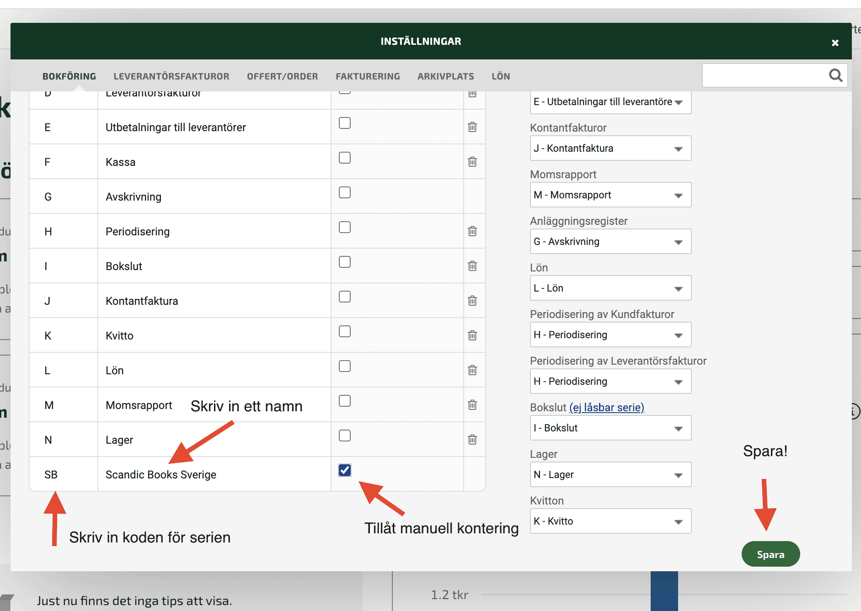Remove Momsrapport series via trash icon
This screenshot has height=611, width=861.
[472, 404]
